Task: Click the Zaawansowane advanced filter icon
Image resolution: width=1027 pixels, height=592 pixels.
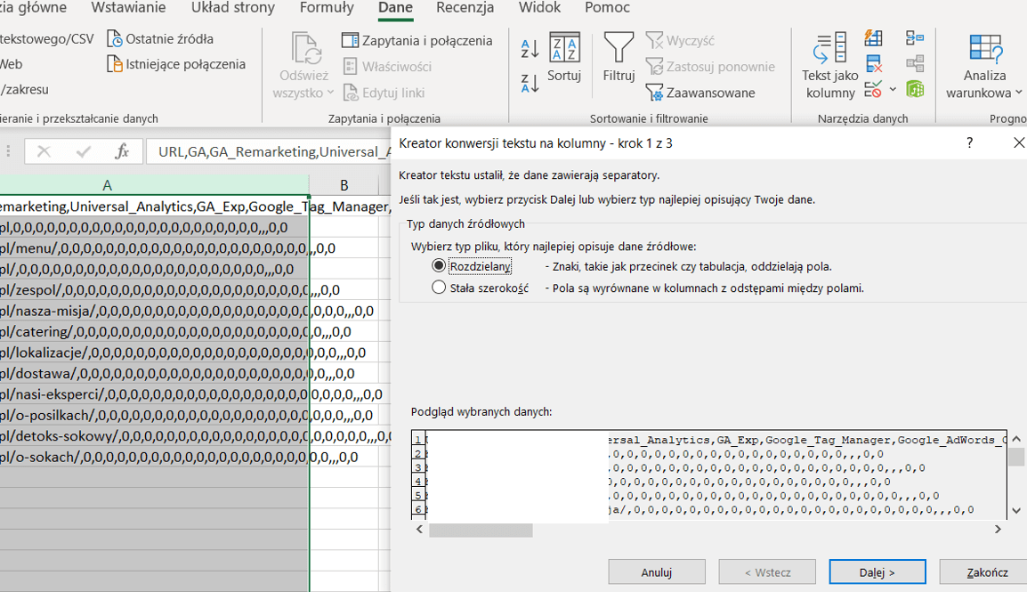Action: tap(655, 93)
